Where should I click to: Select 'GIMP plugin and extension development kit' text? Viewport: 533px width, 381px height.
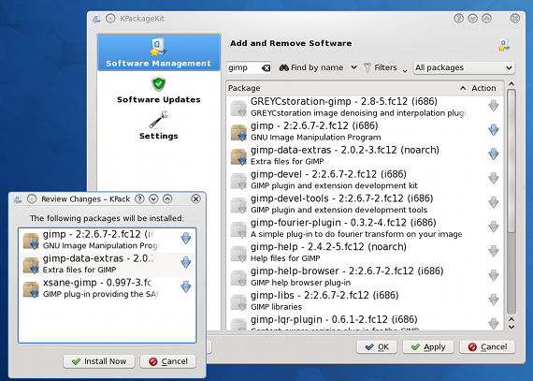(334, 185)
